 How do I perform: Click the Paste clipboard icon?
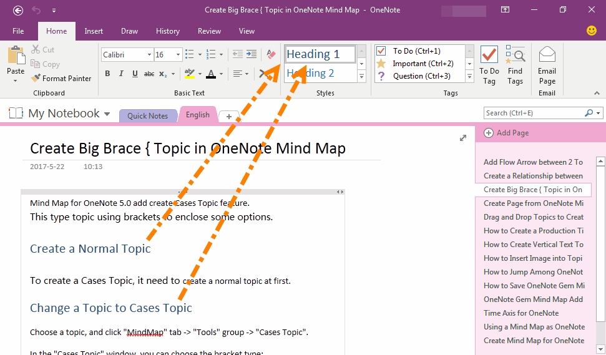point(16,55)
